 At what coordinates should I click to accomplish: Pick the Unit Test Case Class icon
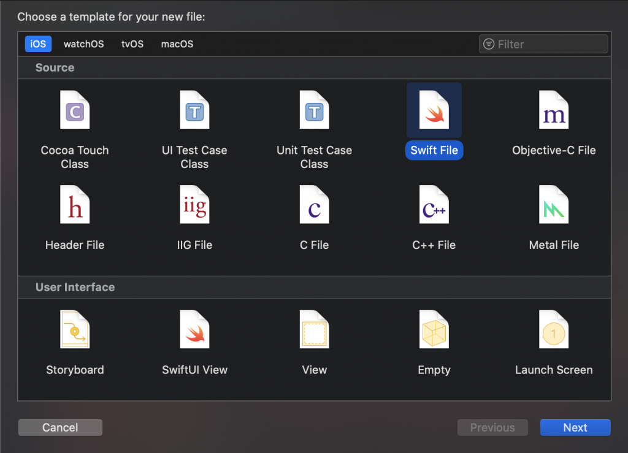pyautogui.click(x=315, y=110)
